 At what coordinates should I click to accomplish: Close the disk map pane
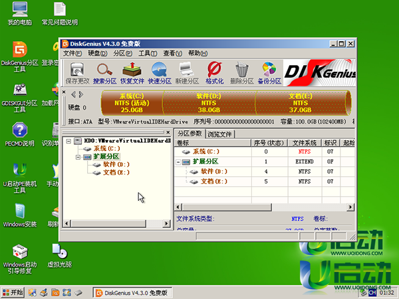pos(64,92)
